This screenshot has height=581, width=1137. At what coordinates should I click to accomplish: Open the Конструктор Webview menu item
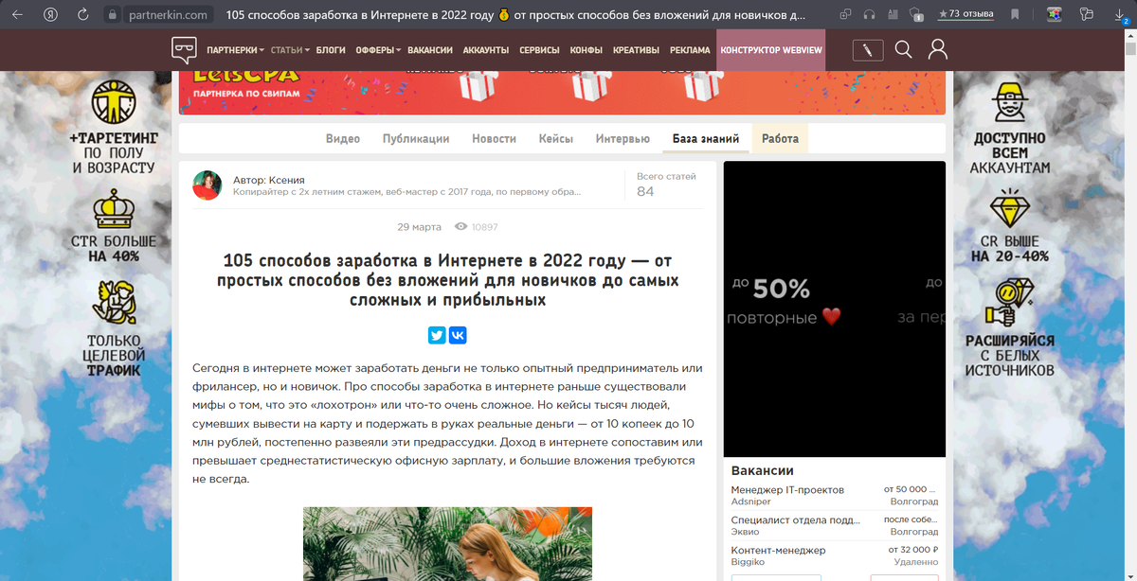pos(771,50)
